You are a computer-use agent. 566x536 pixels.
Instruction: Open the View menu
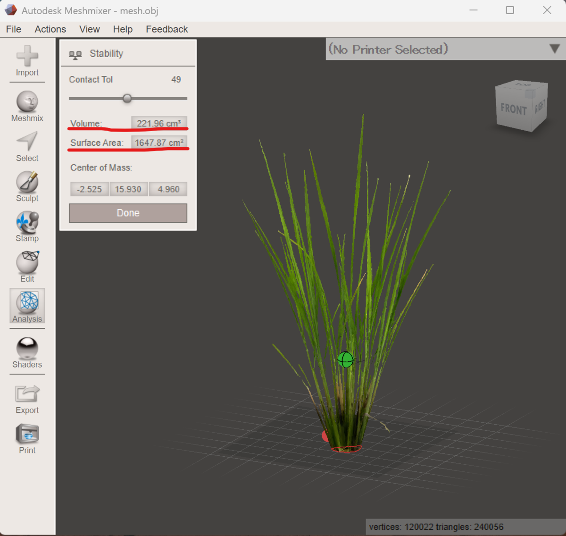90,29
